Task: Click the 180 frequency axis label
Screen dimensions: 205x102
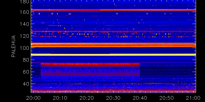Action: (x=25, y=2)
